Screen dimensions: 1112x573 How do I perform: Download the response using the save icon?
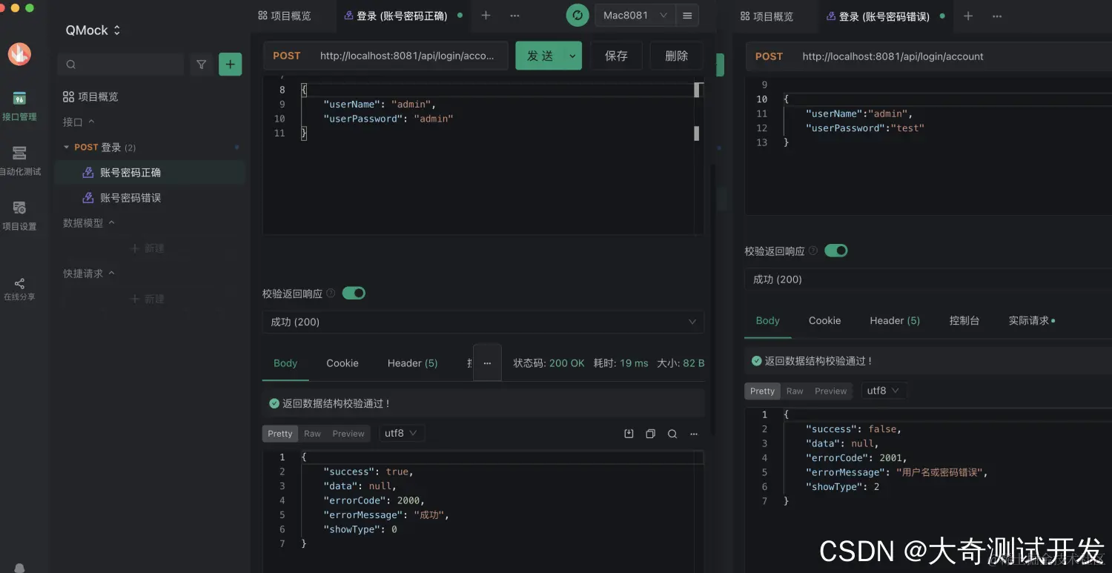pos(629,433)
